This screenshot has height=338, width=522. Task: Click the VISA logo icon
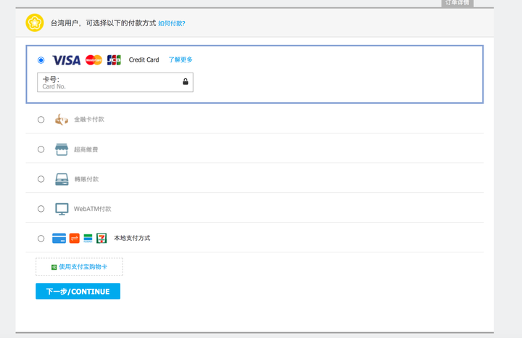click(66, 60)
